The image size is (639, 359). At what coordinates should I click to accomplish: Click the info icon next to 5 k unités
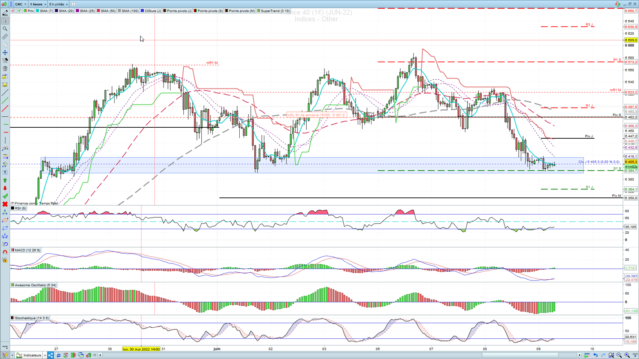pos(74,4)
